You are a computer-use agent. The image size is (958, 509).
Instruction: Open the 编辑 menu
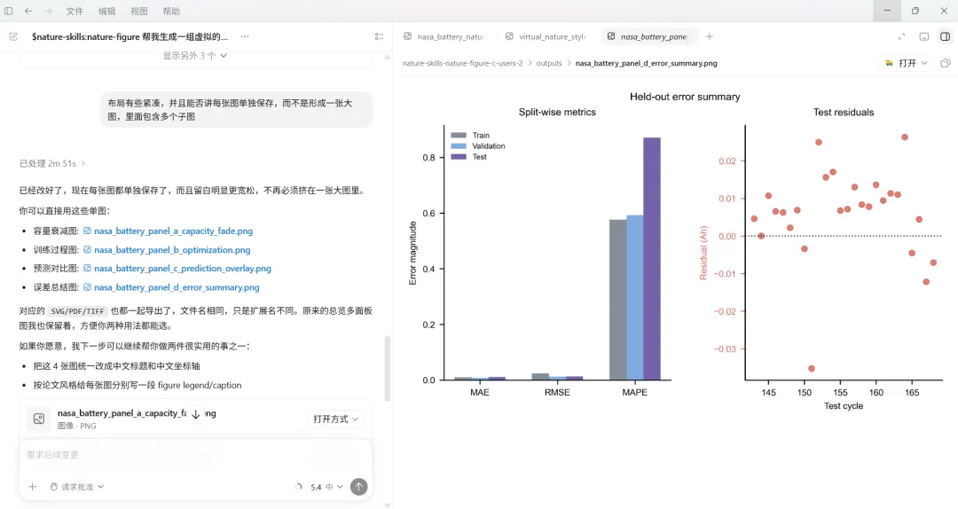pos(107,11)
